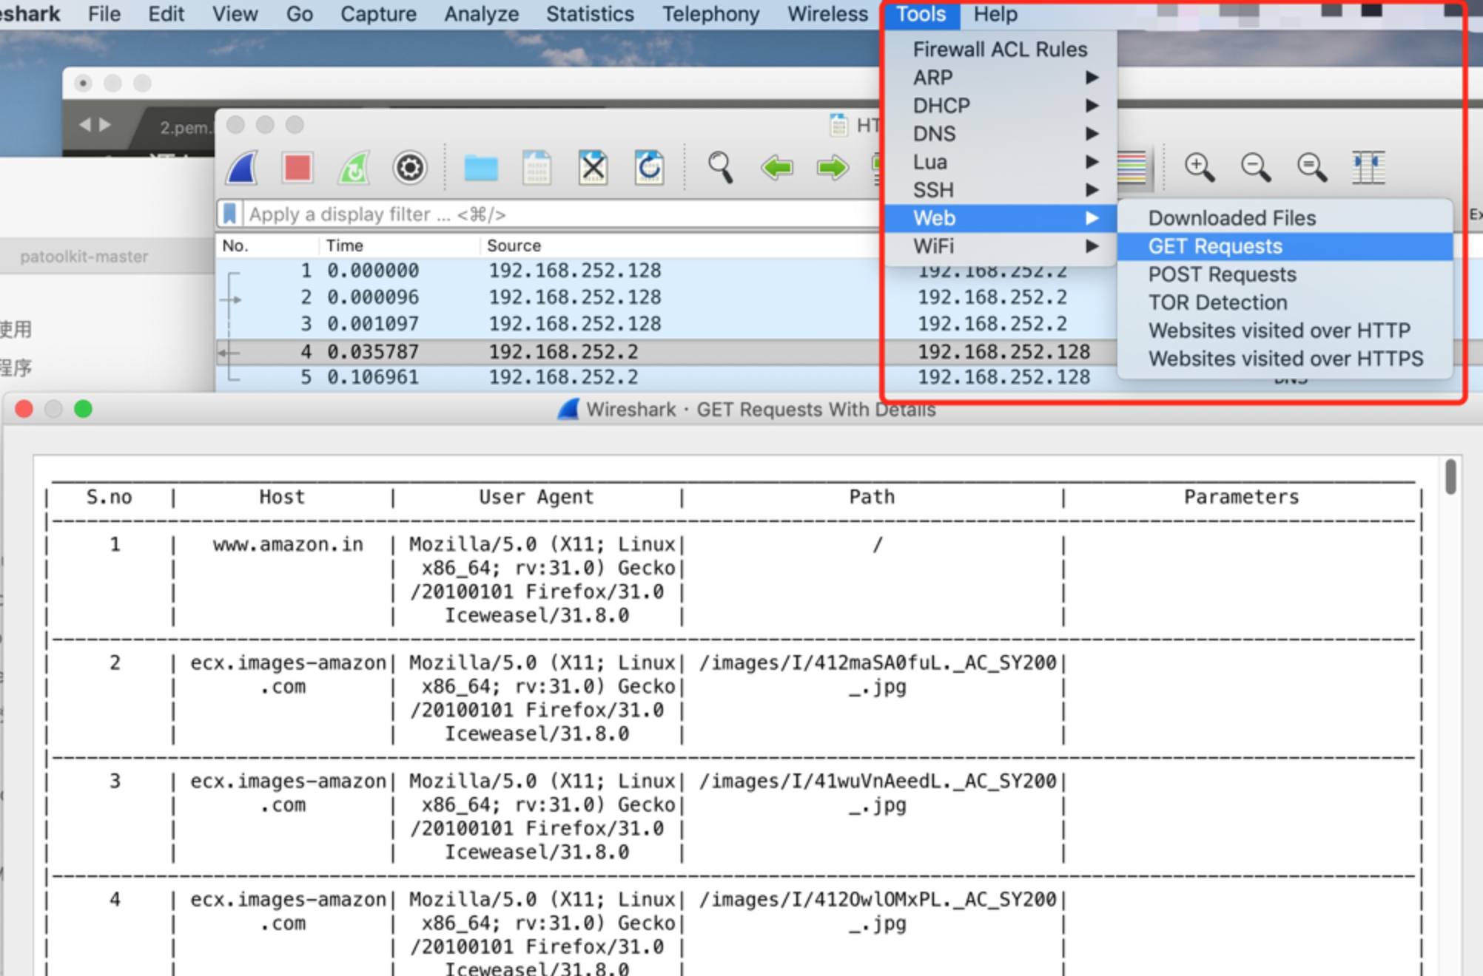This screenshot has width=1483, height=976.
Task: Choose Websites visited over HTTPS
Action: click(x=1285, y=359)
